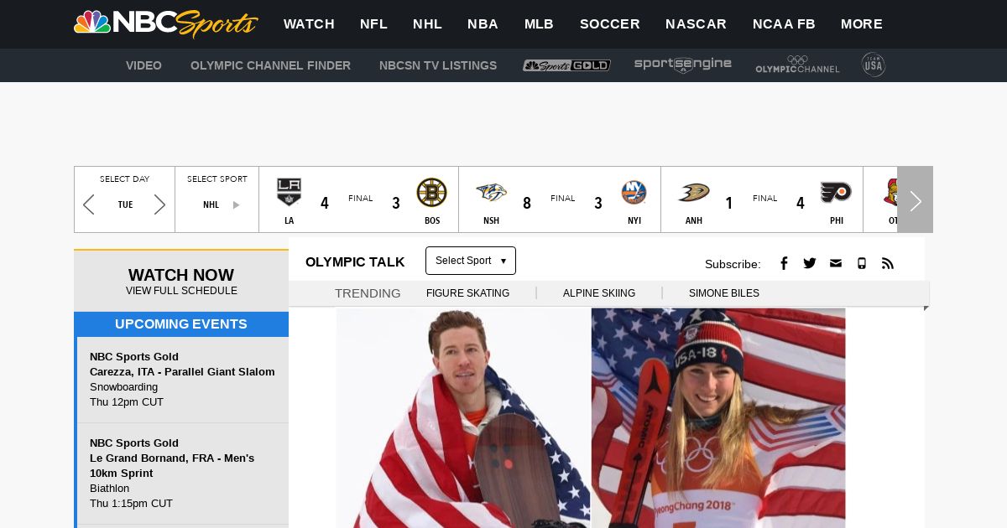Click the LA Kings team logo
The width and height of the screenshot is (1007, 528).
click(289, 192)
